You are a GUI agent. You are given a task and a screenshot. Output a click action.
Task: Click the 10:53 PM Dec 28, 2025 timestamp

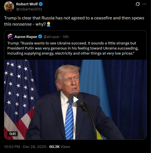(x=25, y=147)
